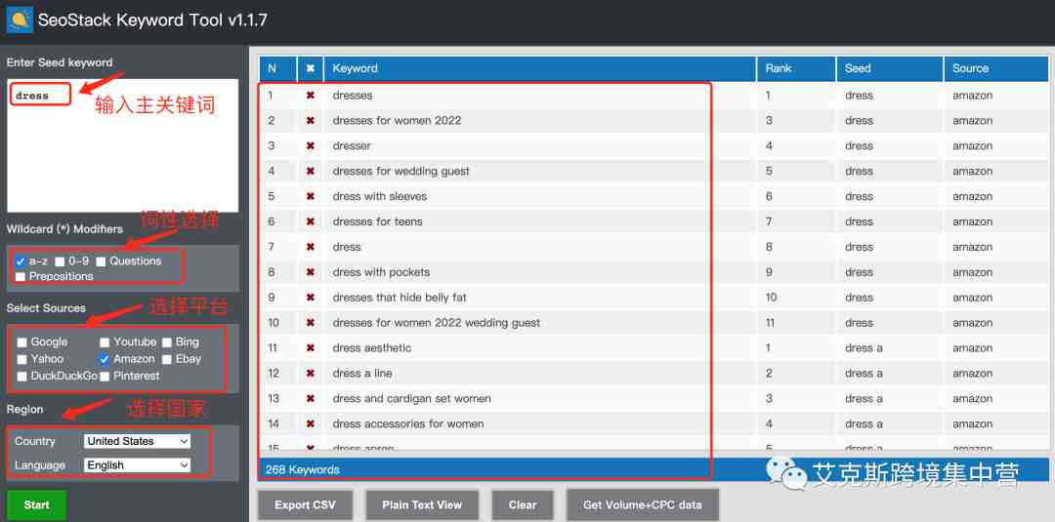Remove 'dress with sleeves' row X icon
This screenshot has height=522, width=1055.
[x=311, y=196]
